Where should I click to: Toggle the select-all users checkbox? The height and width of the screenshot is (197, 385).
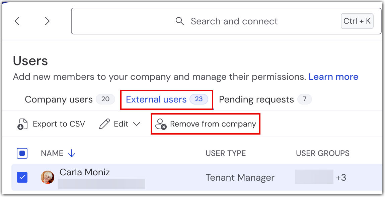22,153
